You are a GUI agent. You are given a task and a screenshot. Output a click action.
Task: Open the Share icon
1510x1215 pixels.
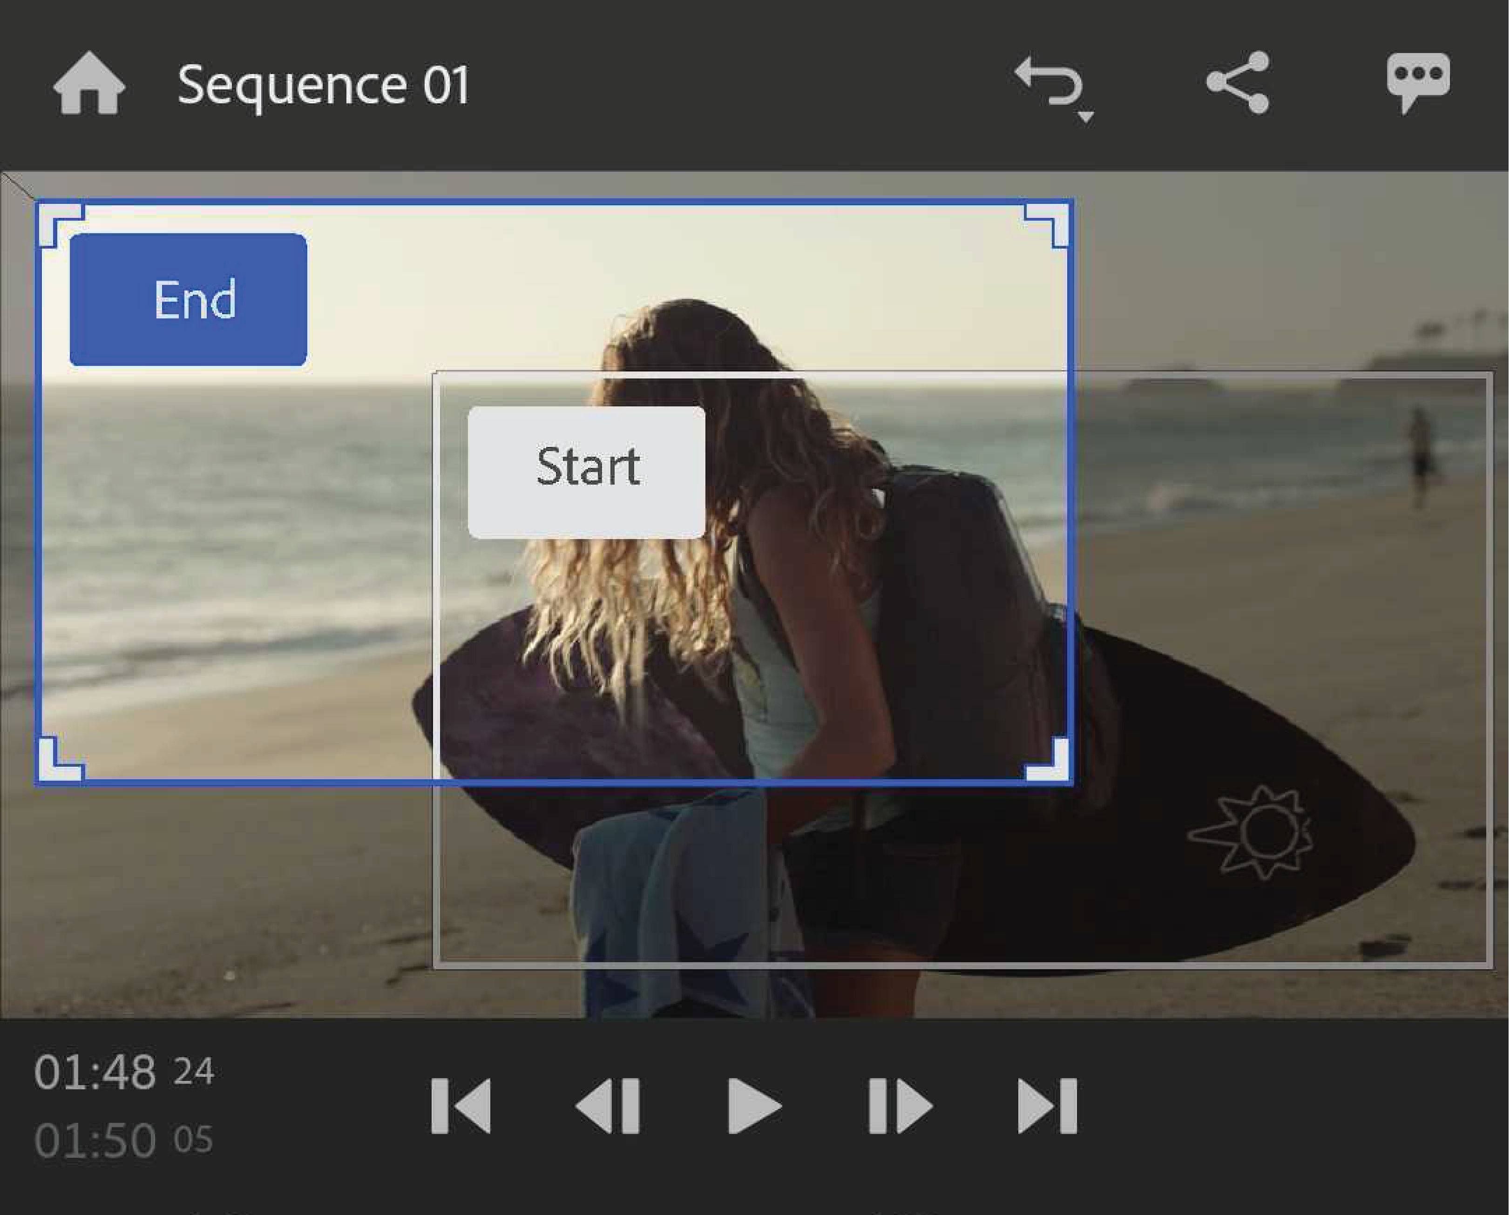(x=1238, y=82)
